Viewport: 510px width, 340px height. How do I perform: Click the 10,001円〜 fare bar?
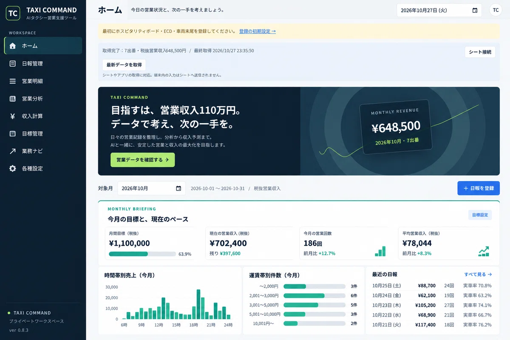314,323
